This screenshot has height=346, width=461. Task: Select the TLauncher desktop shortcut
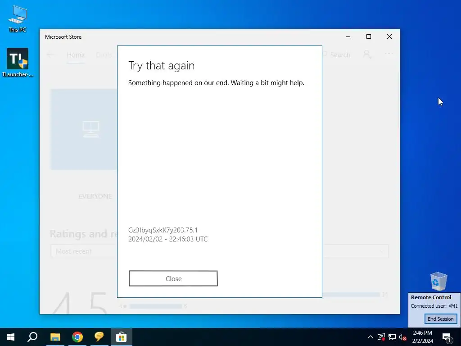[18, 63]
